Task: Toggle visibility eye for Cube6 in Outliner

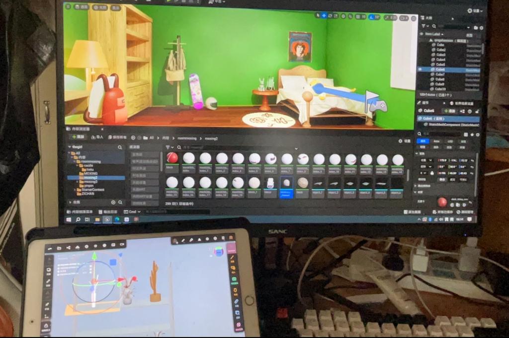Action: coord(421,69)
